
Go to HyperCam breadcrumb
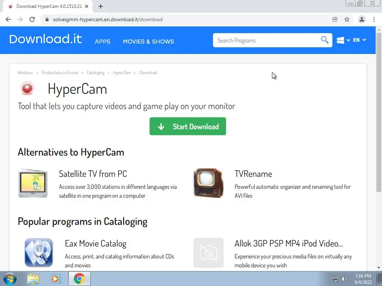[x=122, y=73]
